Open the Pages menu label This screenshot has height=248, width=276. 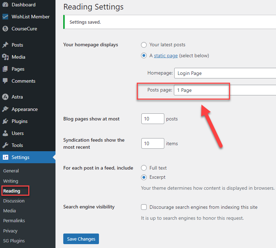coord(18,69)
